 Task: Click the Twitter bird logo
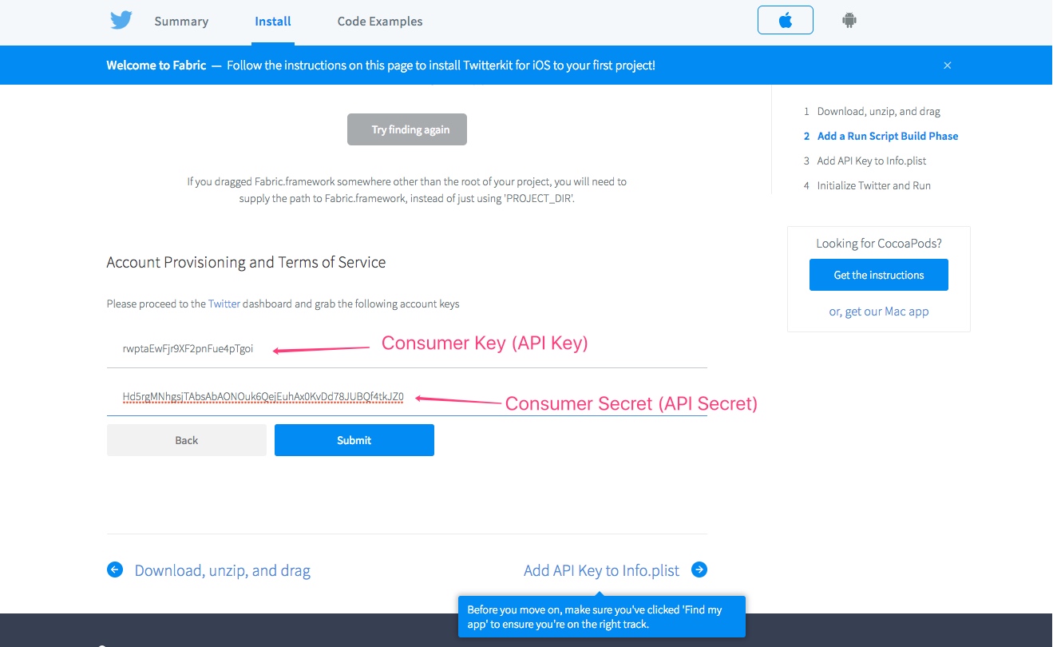(x=121, y=21)
